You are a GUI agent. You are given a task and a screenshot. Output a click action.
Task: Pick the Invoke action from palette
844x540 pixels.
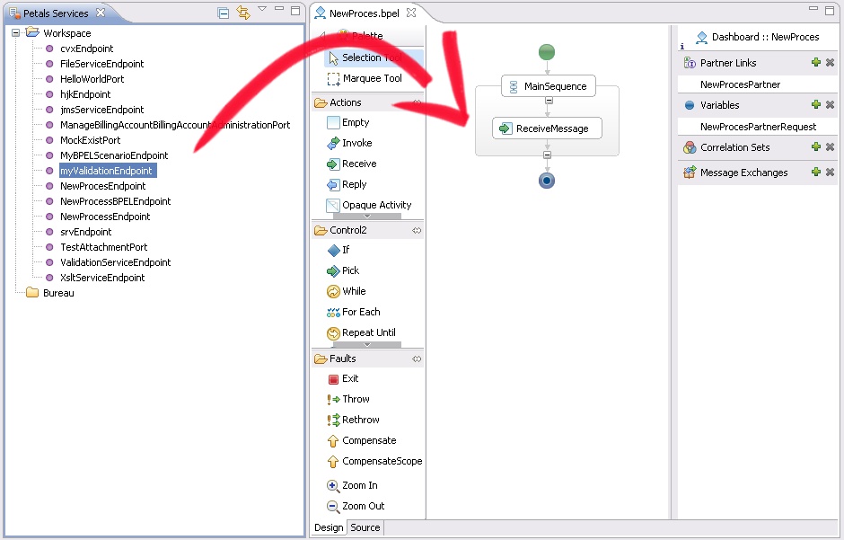(x=356, y=143)
